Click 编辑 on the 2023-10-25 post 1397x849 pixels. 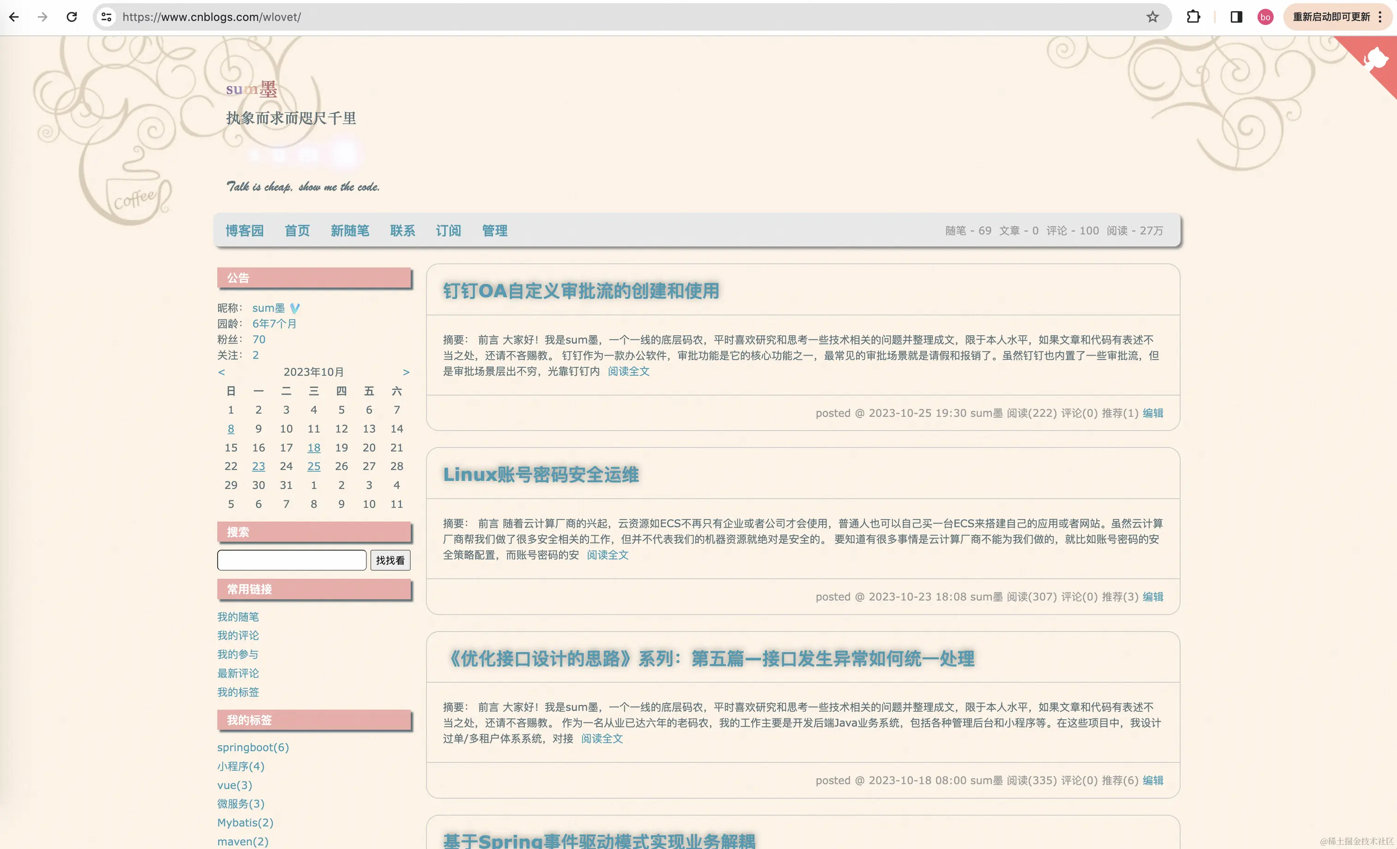tap(1153, 413)
